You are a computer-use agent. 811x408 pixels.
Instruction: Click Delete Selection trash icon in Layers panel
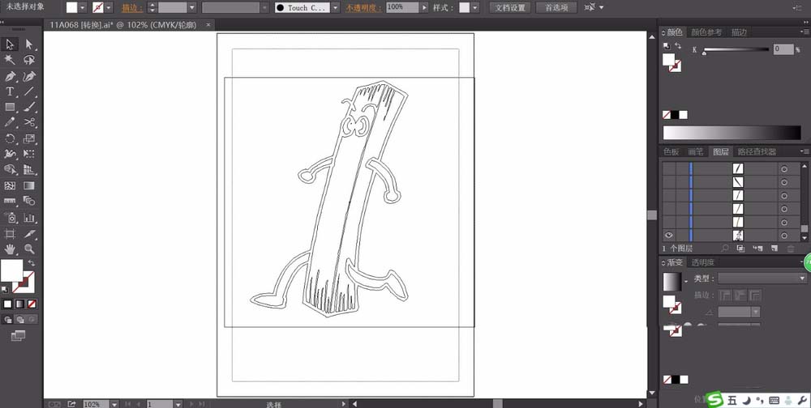pyautogui.click(x=790, y=249)
